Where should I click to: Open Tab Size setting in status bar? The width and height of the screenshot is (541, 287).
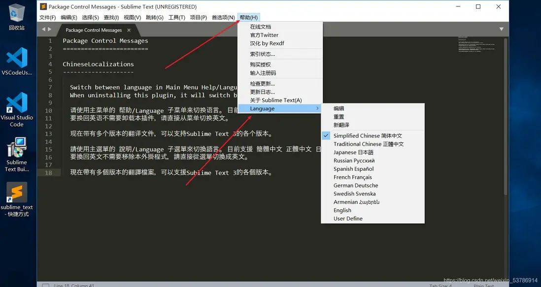pos(440,286)
